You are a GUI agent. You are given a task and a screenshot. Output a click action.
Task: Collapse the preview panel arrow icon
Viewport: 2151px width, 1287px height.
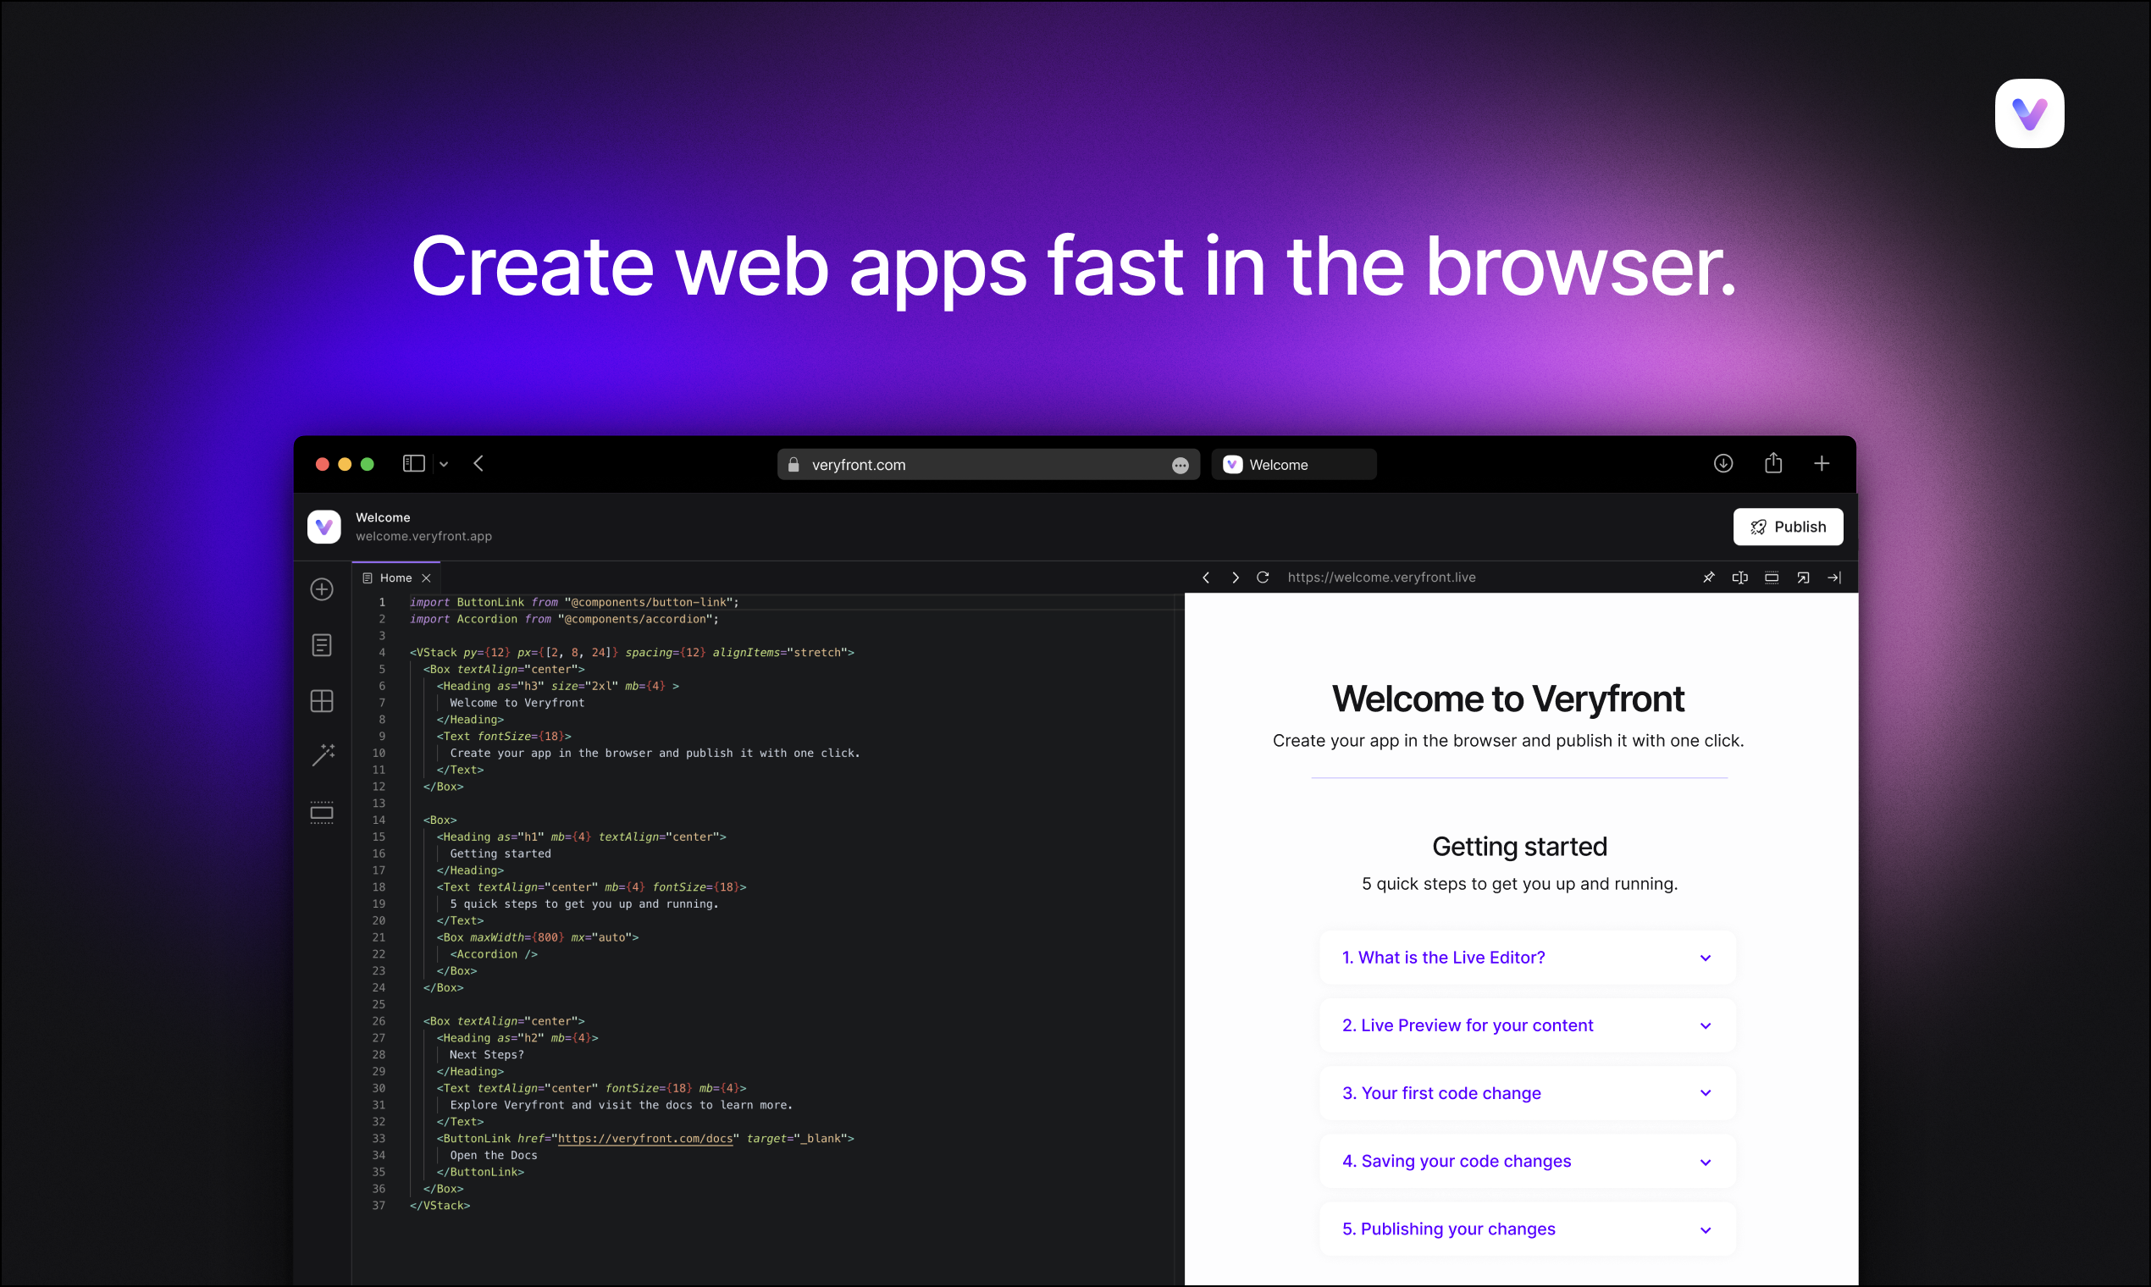point(1833,577)
